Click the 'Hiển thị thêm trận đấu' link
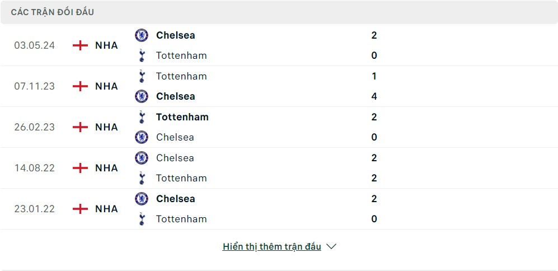 click(271, 246)
